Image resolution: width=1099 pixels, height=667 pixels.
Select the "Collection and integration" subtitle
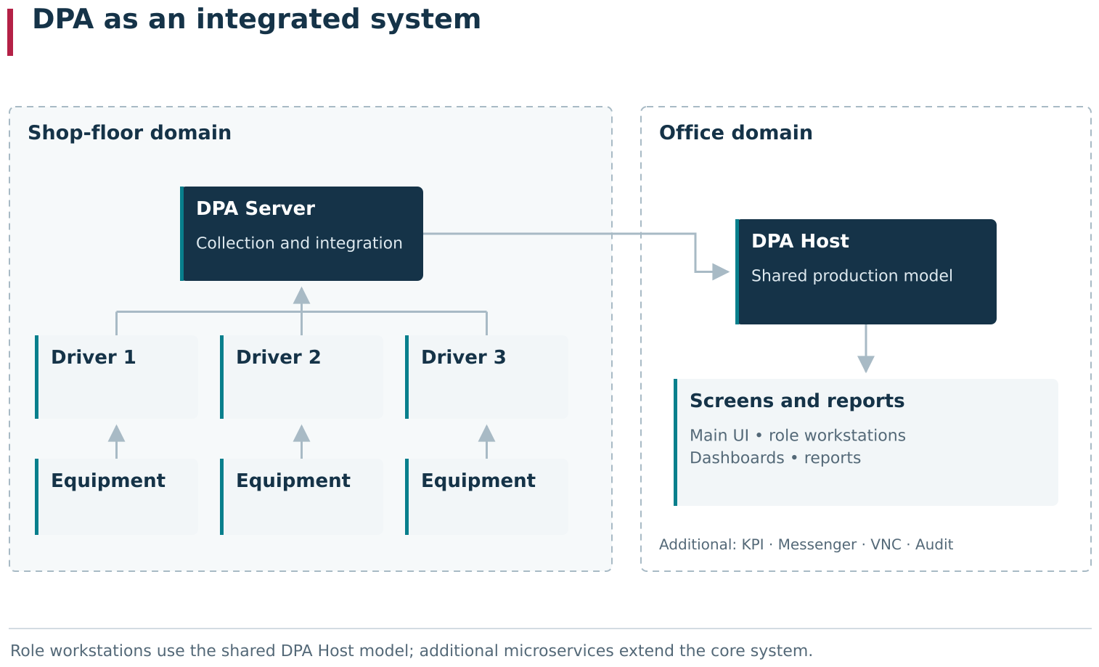click(299, 243)
